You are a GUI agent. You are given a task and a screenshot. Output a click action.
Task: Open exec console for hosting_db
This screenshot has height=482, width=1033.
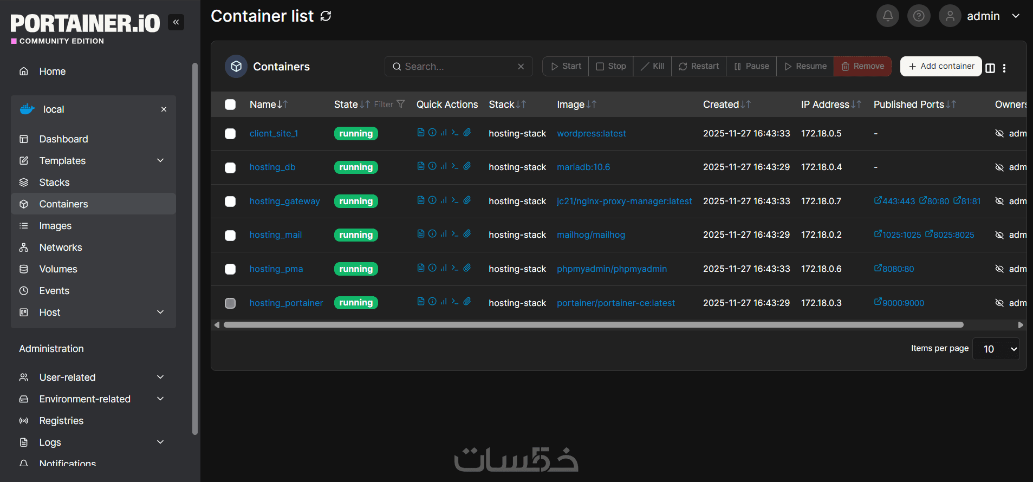click(455, 166)
